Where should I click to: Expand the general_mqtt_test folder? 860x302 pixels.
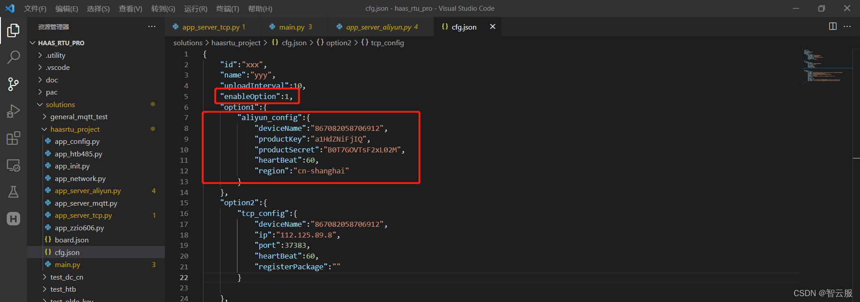pyautogui.click(x=96, y=116)
